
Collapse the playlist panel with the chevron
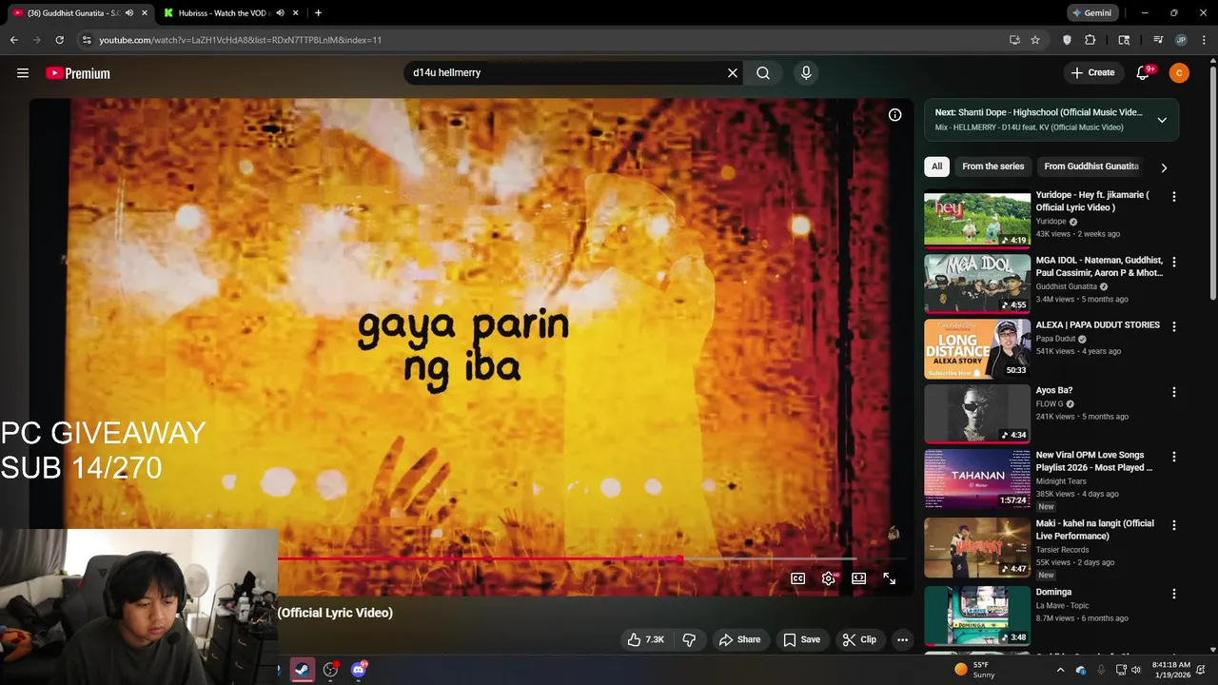[1162, 120]
